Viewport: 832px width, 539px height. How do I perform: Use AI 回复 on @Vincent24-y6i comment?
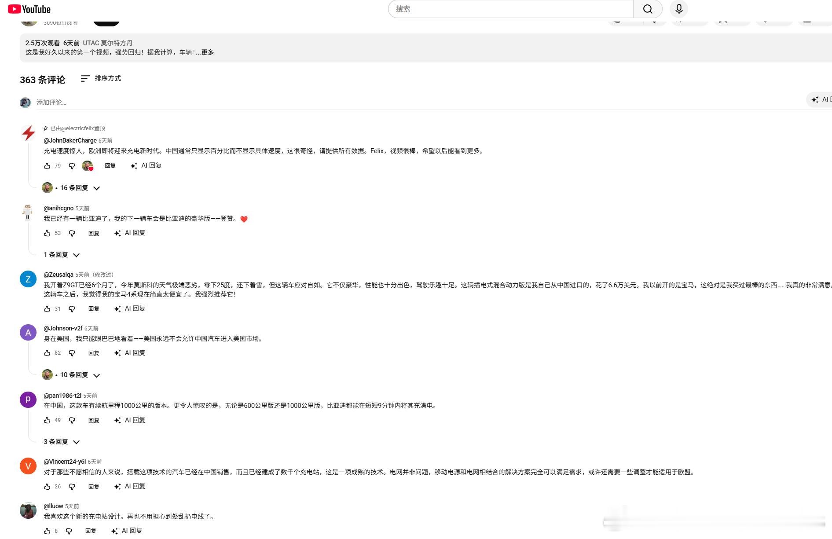point(130,487)
